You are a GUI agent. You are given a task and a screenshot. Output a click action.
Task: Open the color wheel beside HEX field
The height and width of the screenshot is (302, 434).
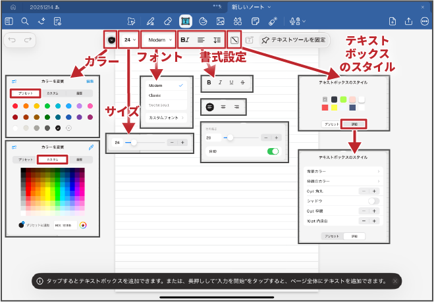pos(83,225)
